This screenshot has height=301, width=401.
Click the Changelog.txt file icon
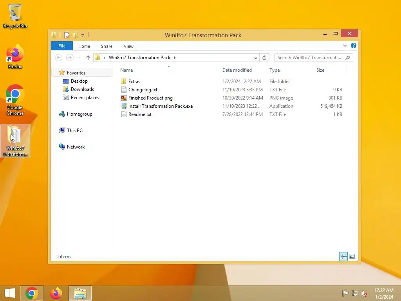coord(124,90)
